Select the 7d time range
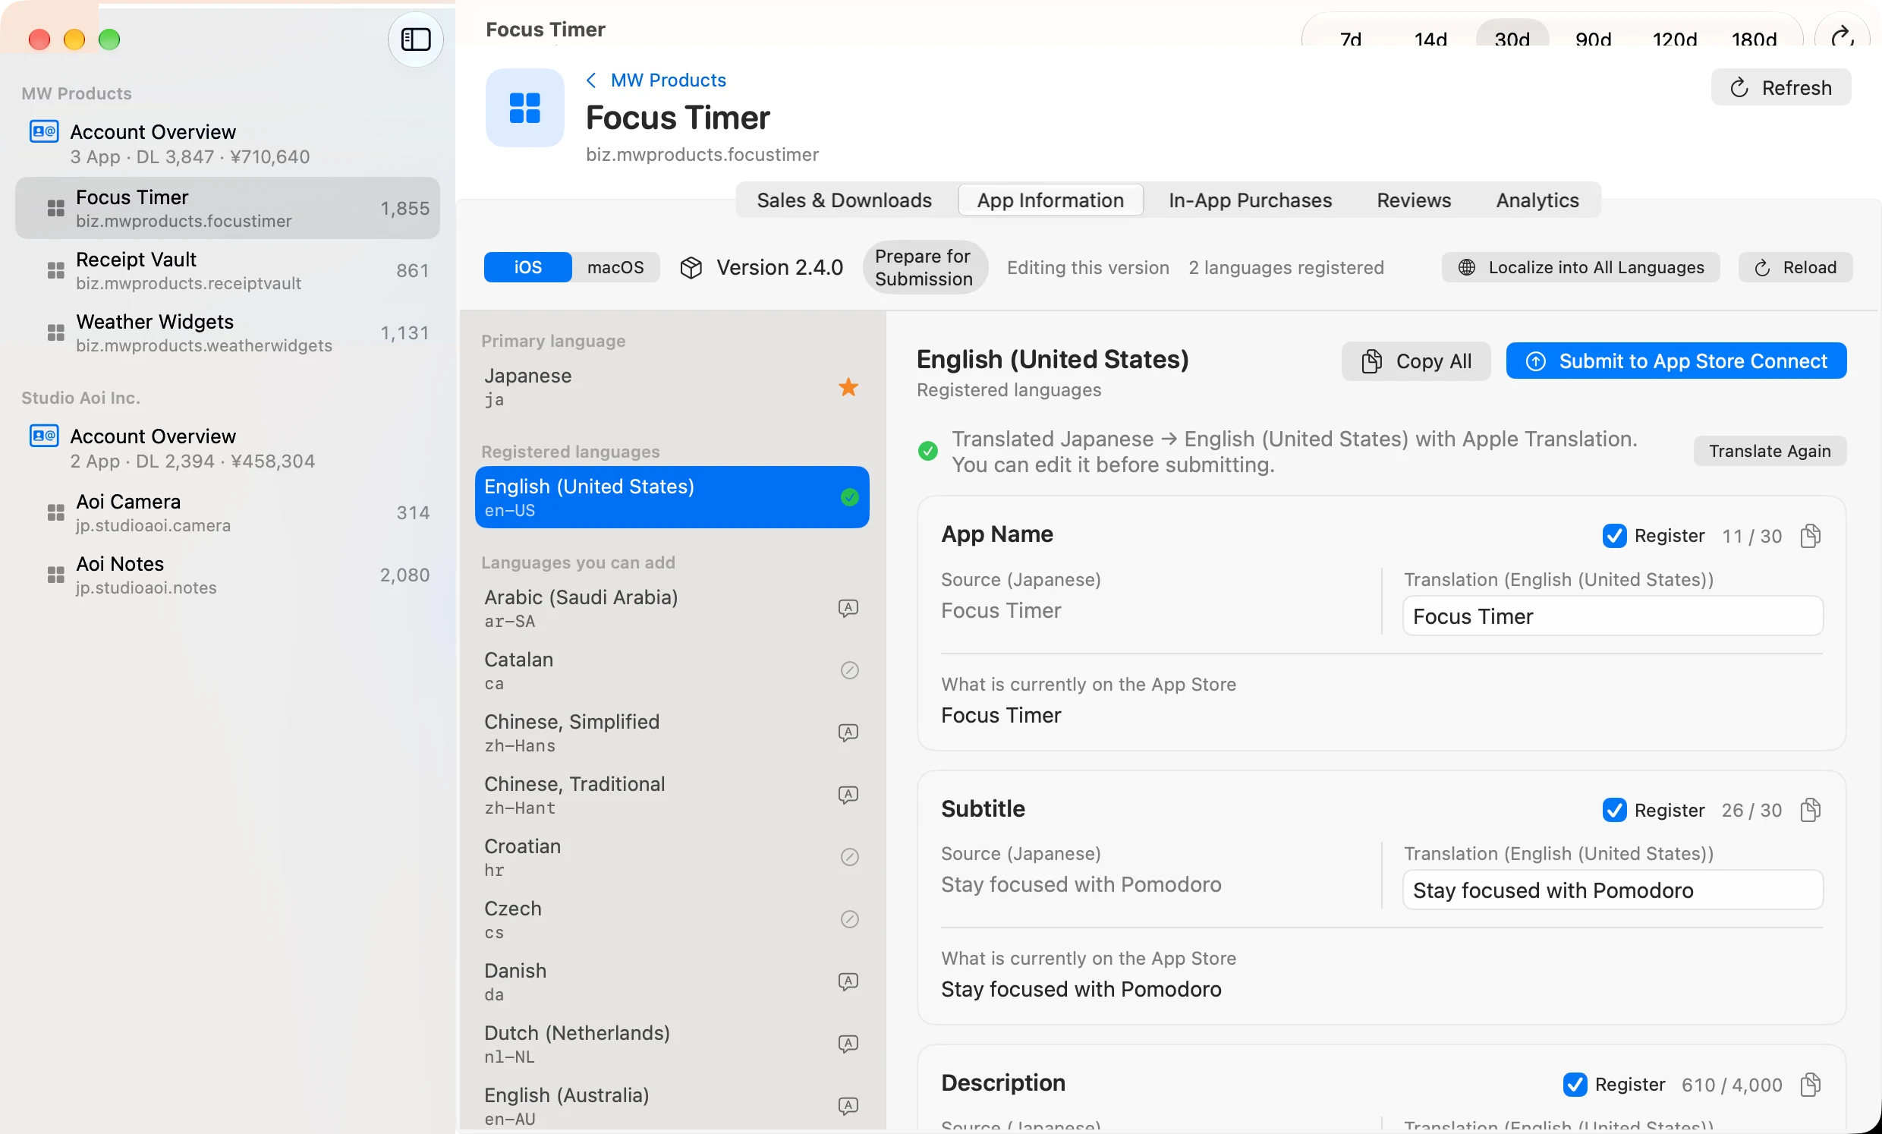 (x=1351, y=38)
